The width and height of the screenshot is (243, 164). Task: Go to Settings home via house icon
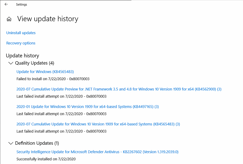(x=9, y=19)
